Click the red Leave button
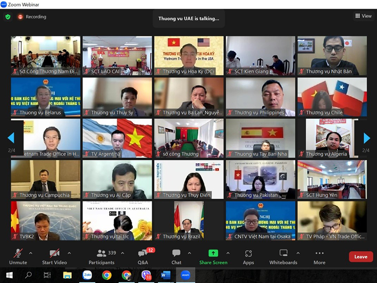Screen dimensions: 377x283 tap(360, 257)
